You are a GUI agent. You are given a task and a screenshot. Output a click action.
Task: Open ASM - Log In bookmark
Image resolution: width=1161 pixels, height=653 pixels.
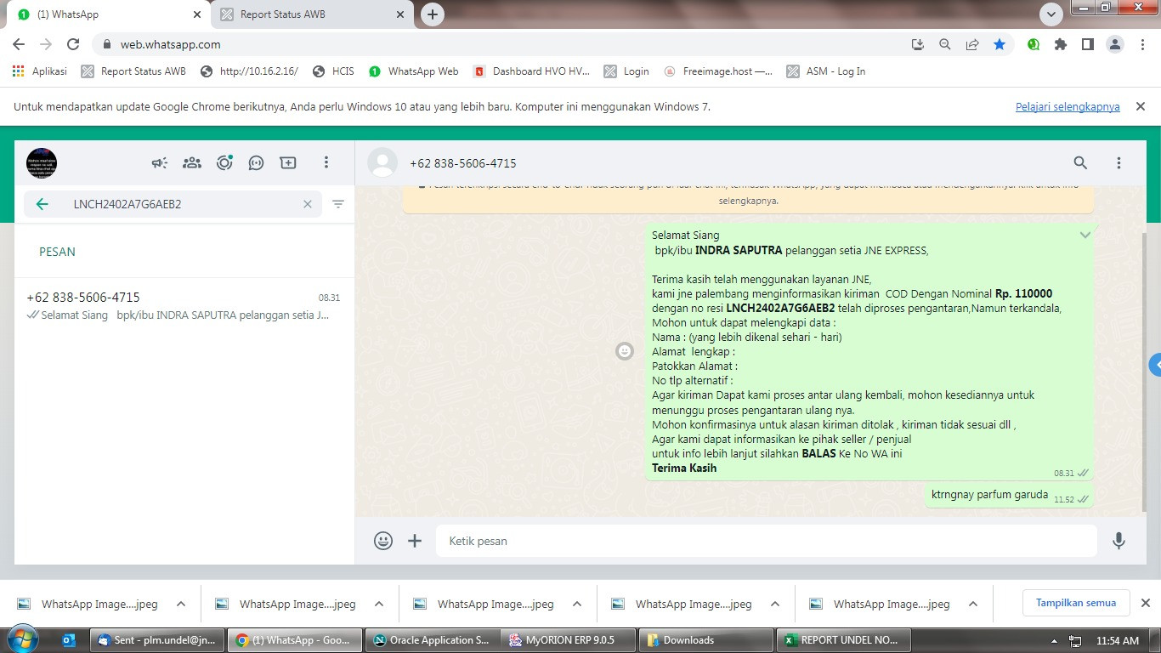826,71
